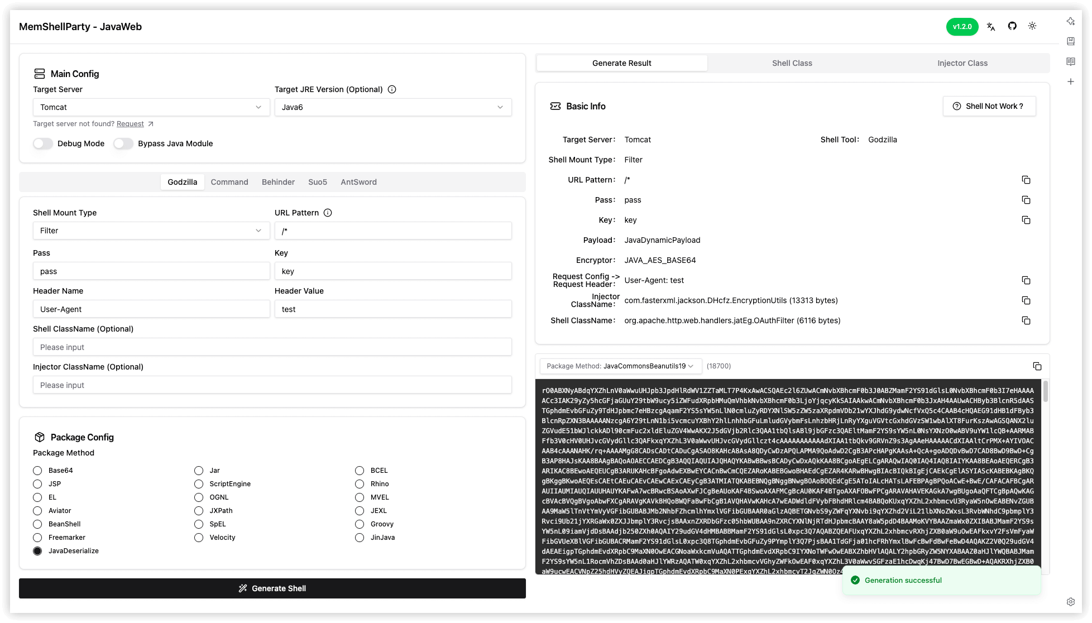This screenshot has width=1092, height=623.
Task: Switch to the Command shell tab
Action: click(229, 182)
